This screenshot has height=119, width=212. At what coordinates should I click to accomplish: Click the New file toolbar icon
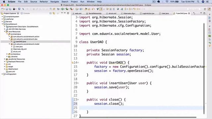2,9
